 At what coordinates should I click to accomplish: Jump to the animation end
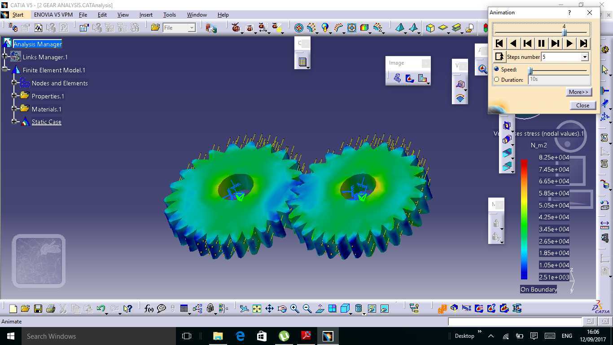(583, 43)
